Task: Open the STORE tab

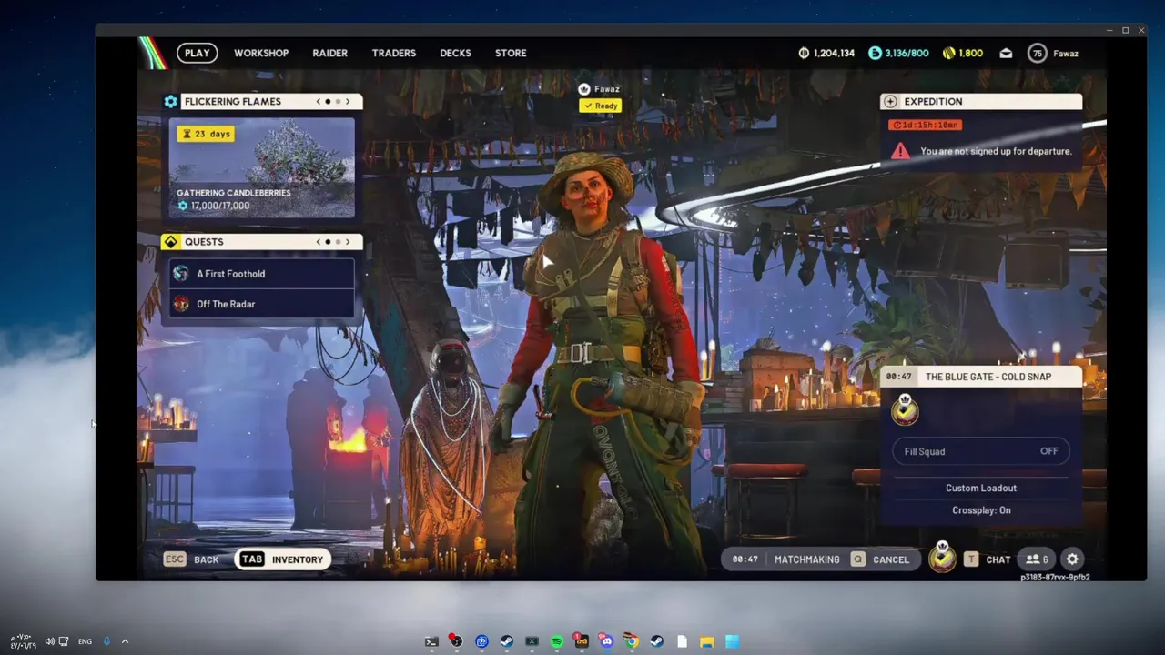Action: [x=511, y=53]
